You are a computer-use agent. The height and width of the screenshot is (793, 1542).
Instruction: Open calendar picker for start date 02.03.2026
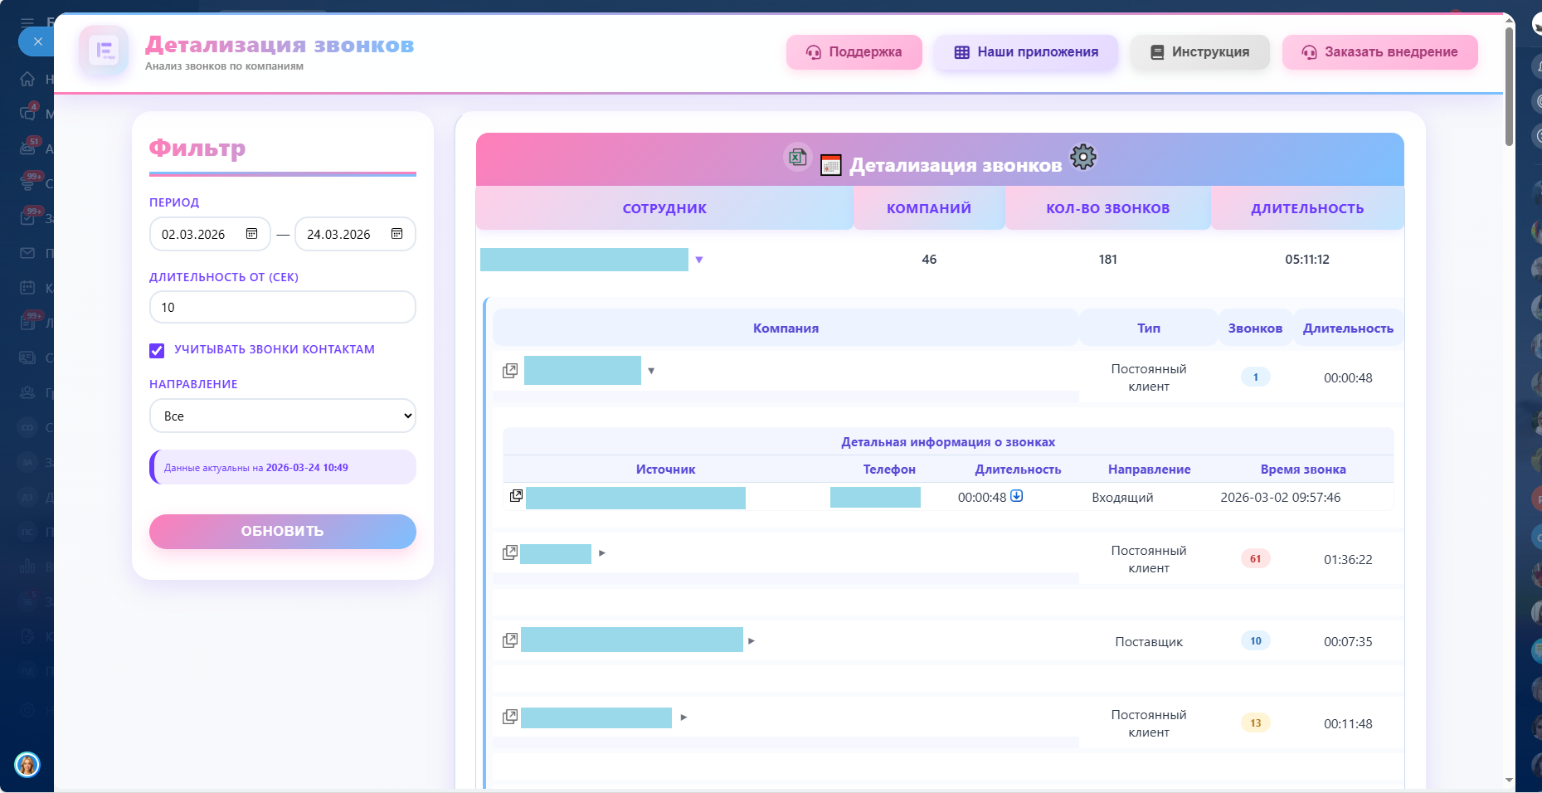(252, 234)
